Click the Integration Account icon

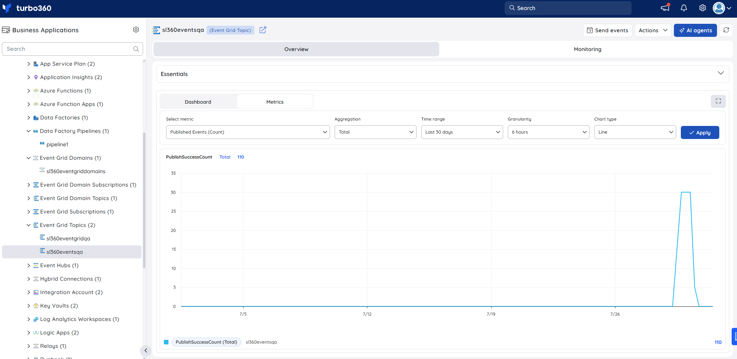36,293
